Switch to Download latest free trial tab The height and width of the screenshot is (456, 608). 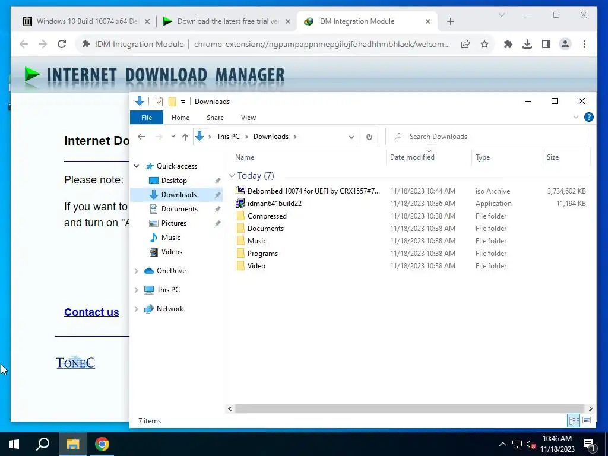(226, 21)
